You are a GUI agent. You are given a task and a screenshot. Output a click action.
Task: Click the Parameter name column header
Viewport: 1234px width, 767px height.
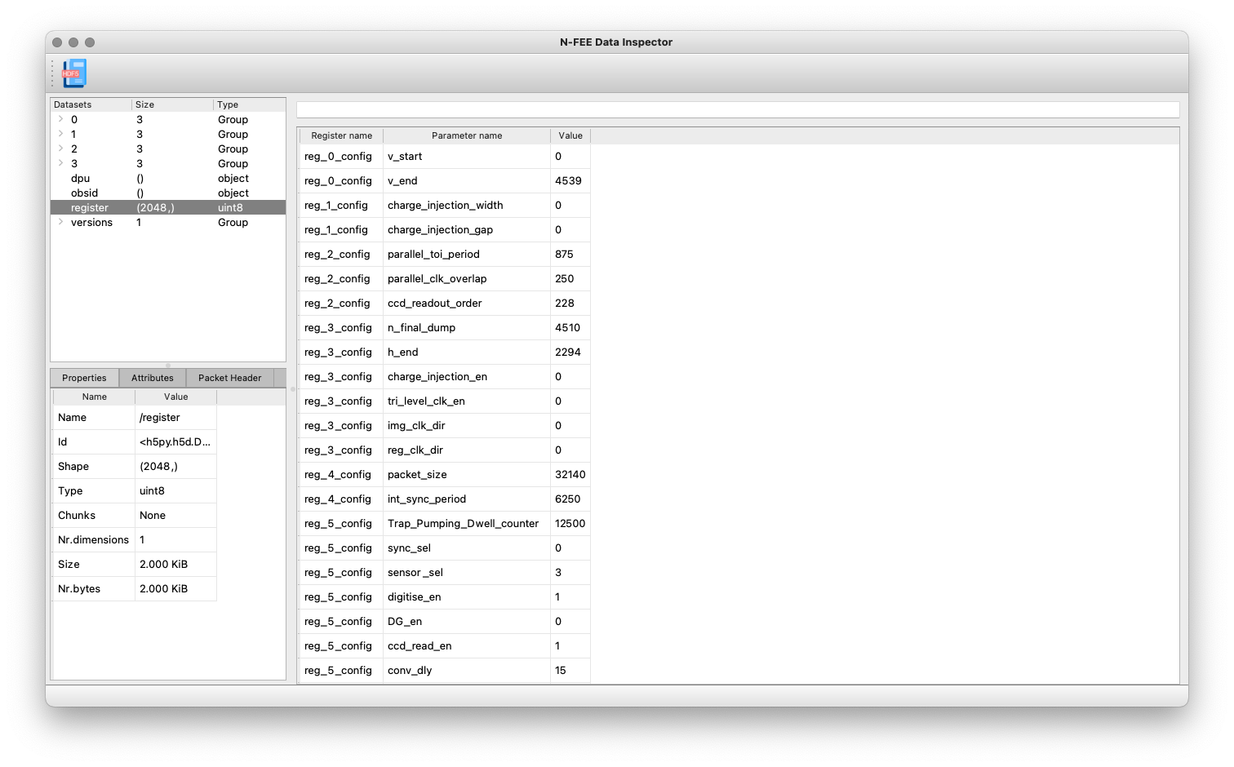(467, 135)
